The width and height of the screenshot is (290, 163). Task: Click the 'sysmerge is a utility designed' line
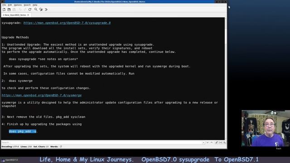click(110, 103)
